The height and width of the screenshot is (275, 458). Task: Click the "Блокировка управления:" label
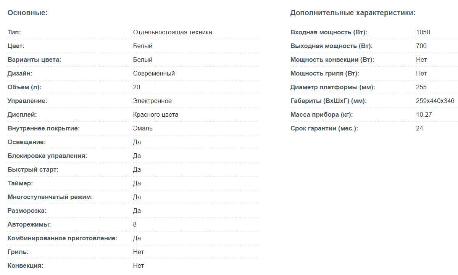(x=47, y=156)
